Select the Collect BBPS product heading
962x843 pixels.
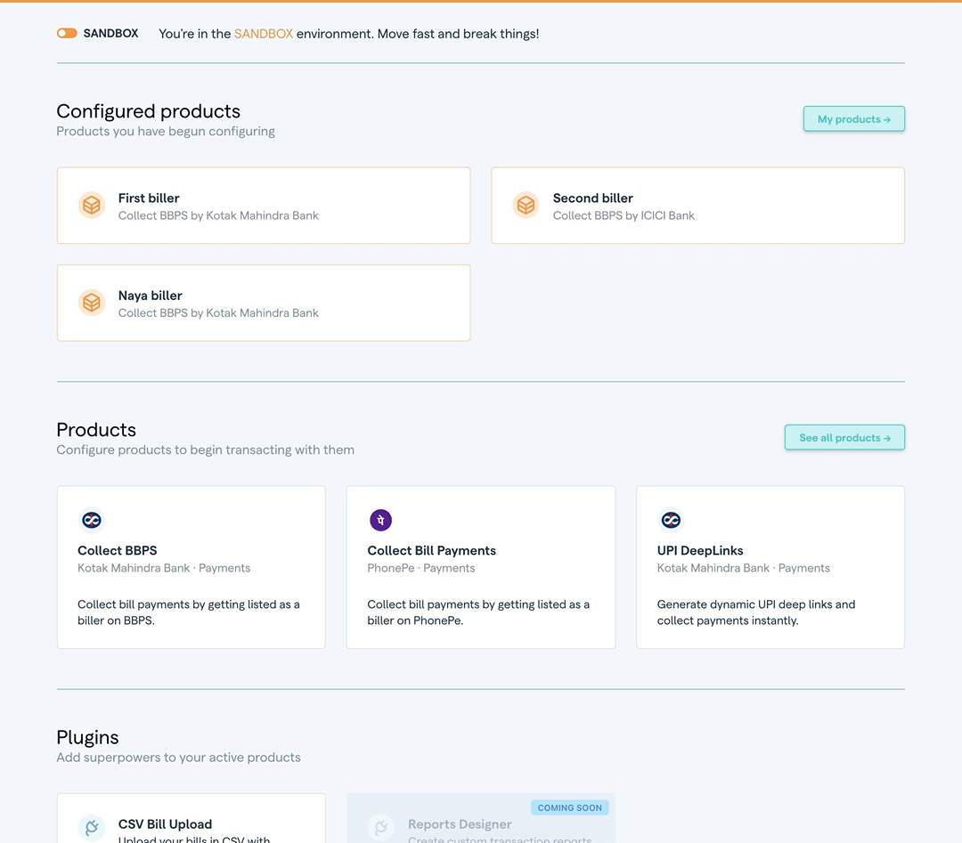pyautogui.click(x=118, y=550)
